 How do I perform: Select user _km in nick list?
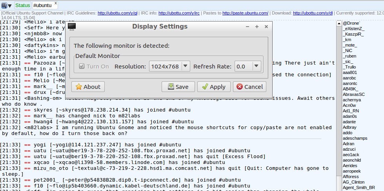pyautogui.click(x=347, y=40)
